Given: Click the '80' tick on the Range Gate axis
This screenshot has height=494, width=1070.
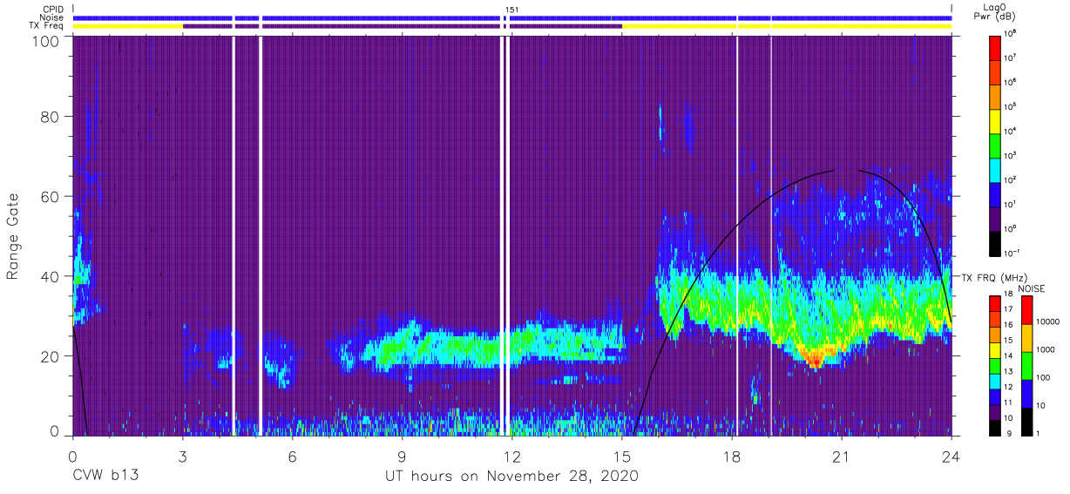Looking at the screenshot, I should tap(49, 116).
